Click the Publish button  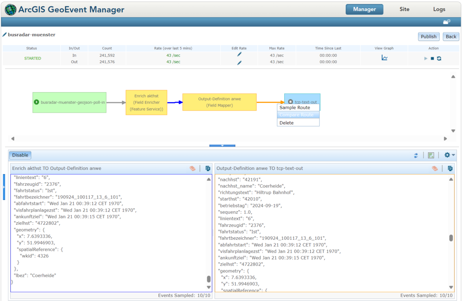pyautogui.click(x=429, y=37)
